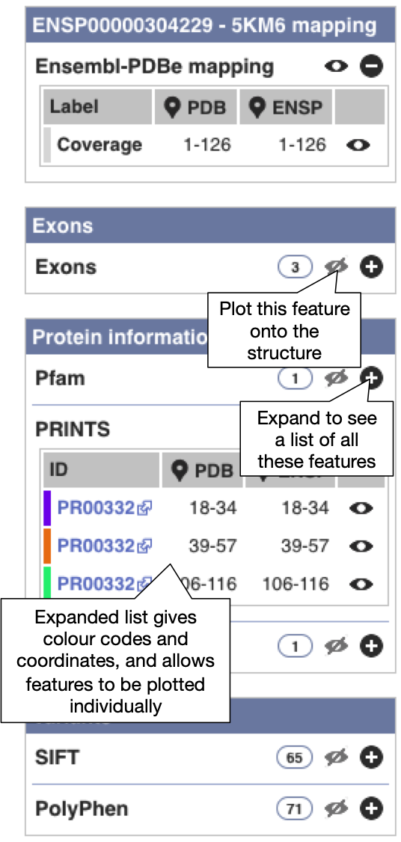The width and height of the screenshot is (401, 842).
Task: Toggle eye for PR00332 18-34 row
Action: [x=360, y=508]
